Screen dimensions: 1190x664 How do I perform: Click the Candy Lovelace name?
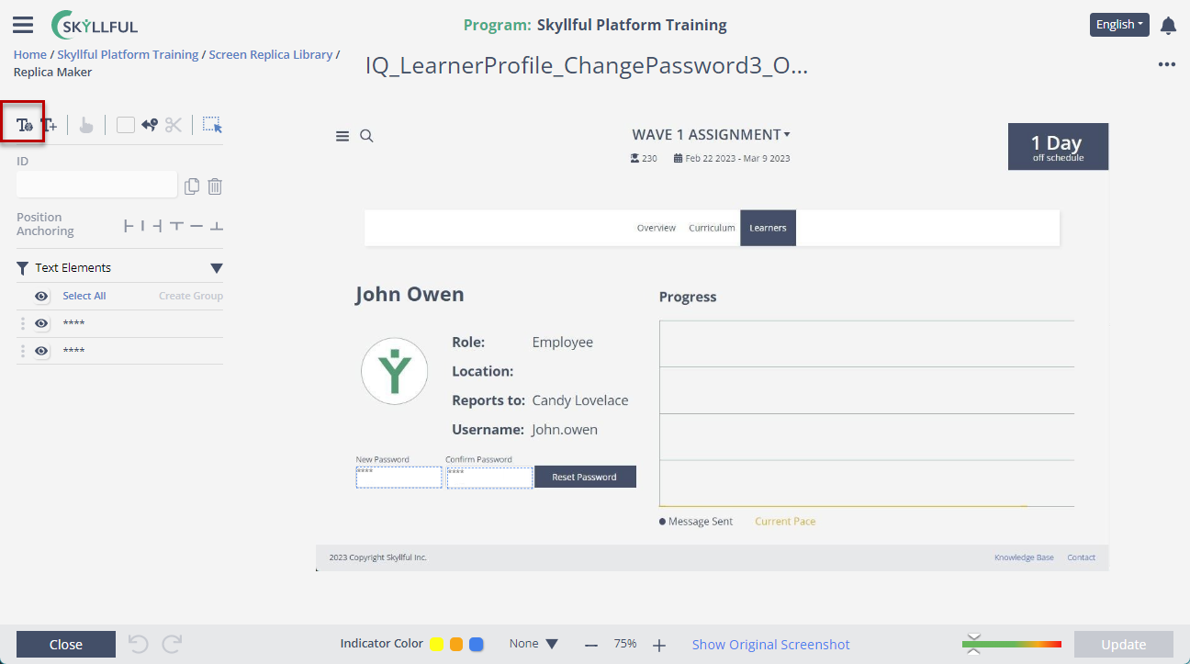point(580,400)
